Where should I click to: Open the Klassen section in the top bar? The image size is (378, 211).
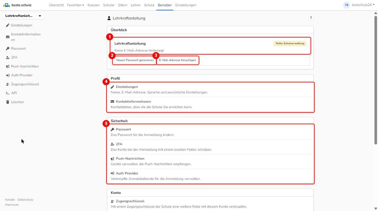click(x=94, y=5)
